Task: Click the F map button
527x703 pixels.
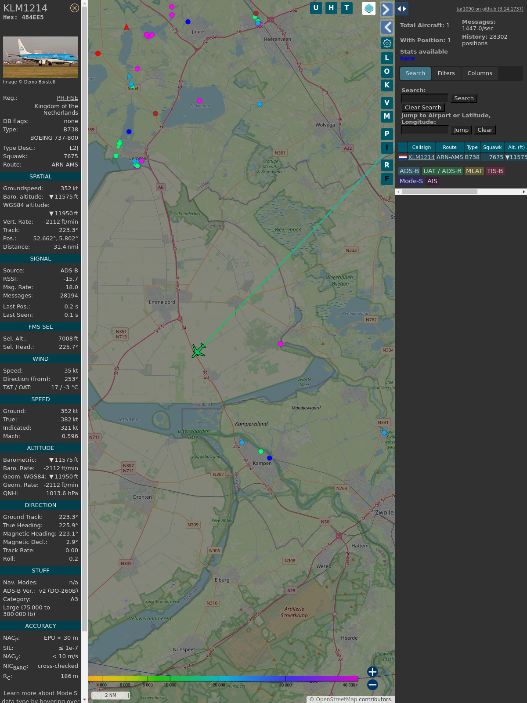Action: 387,179
